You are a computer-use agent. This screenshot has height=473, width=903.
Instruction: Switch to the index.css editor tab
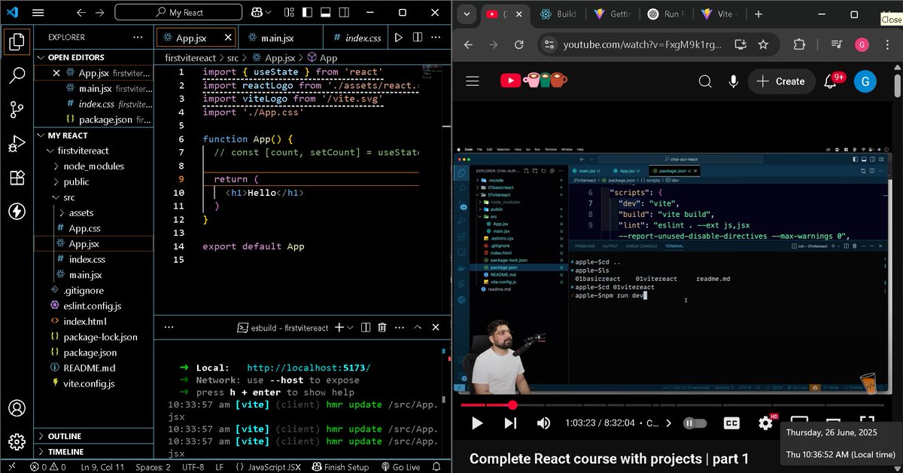(355, 38)
